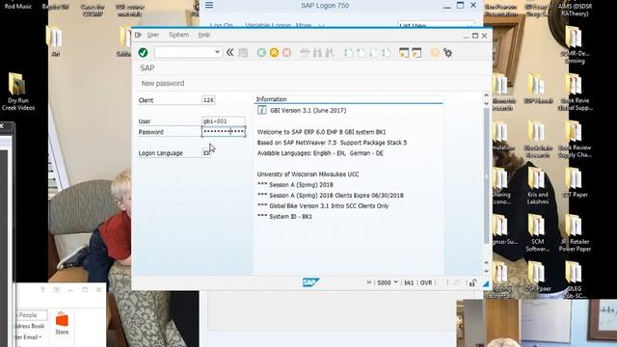Viewport: 617px width, 347px height.
Task: Click the 'Available Languages' information line
Action: click(320, 153)
